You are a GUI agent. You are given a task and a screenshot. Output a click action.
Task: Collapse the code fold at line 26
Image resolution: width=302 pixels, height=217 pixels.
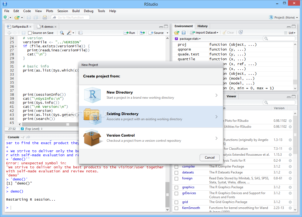tap(16, 47)
